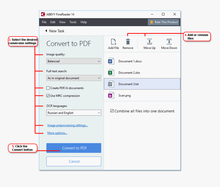Viewport: 220px width, 187px height.
Task: Click the Move Up icon
Action: click(149, 42)
